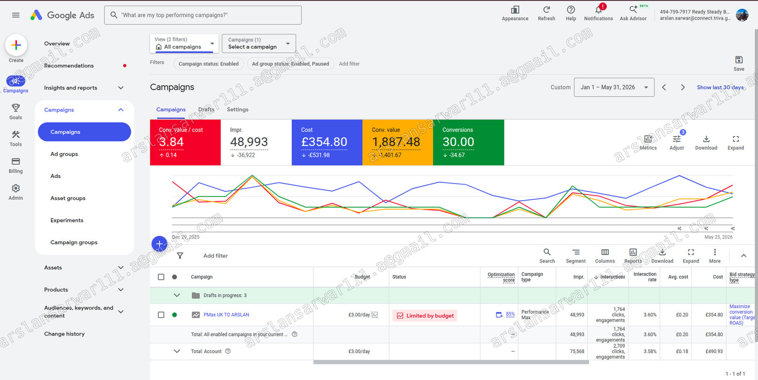Go to the previous date range
The width and height of the screenshot is (758, 380).
click(x=664, y=87)
